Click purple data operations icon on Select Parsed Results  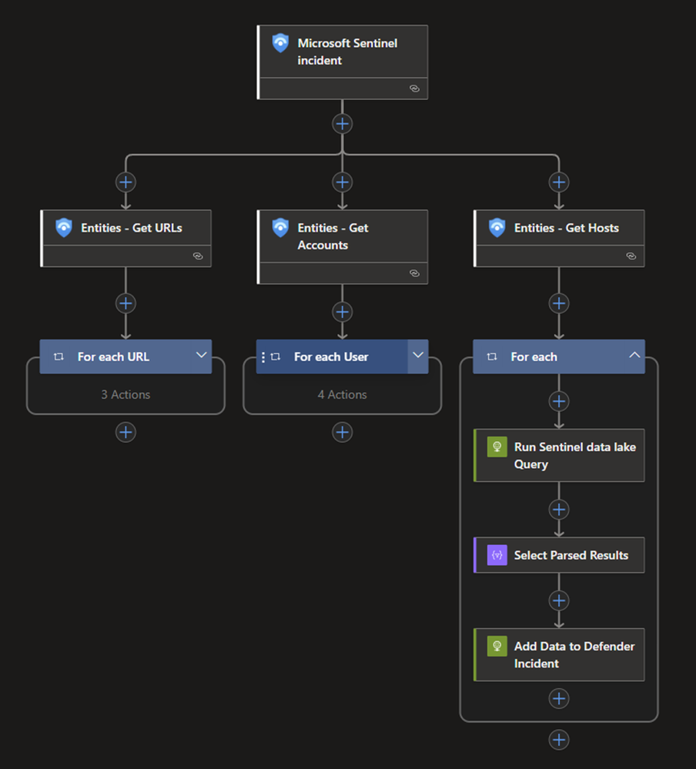(497, 555)
